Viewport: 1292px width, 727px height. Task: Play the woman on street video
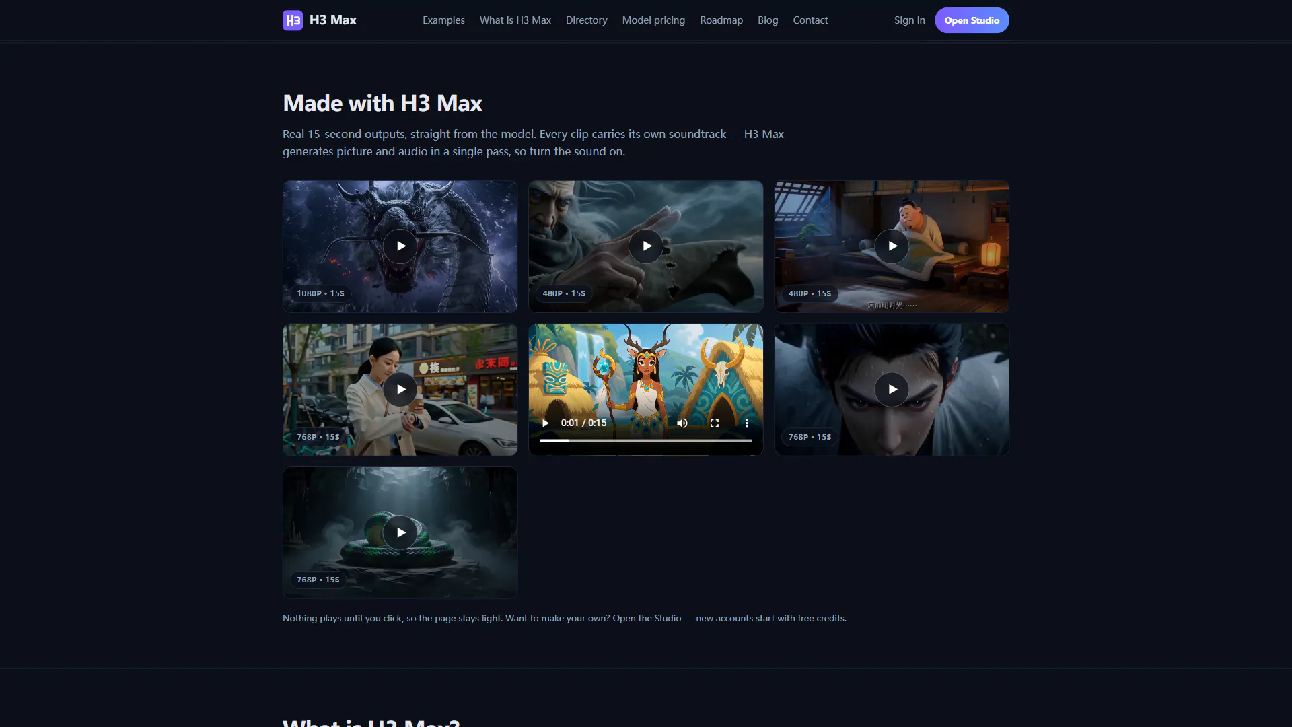click(x=400, y=390)
